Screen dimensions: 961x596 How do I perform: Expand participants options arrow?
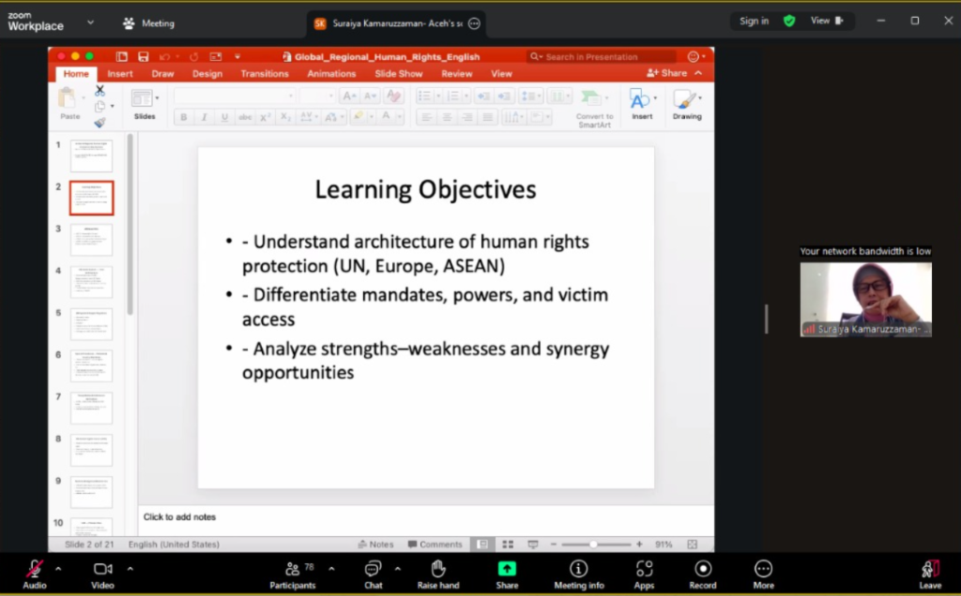coord(331,569)
